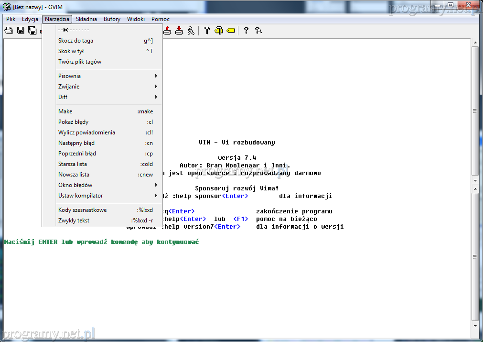Click the Open file toolbar icon
The height and width of the screenshot is (342, 483).
pyautogui.click(x=9, y=31)
